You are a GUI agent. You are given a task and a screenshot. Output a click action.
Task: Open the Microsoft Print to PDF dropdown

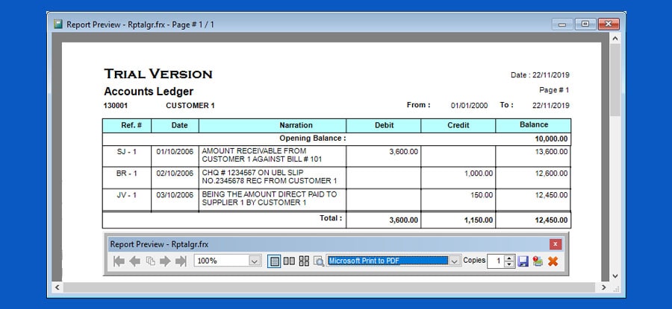coord(455,261)
